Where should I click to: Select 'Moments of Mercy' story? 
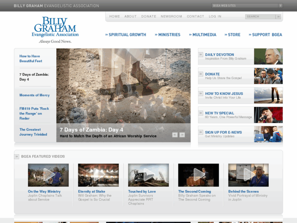click(x=34, y=95)
